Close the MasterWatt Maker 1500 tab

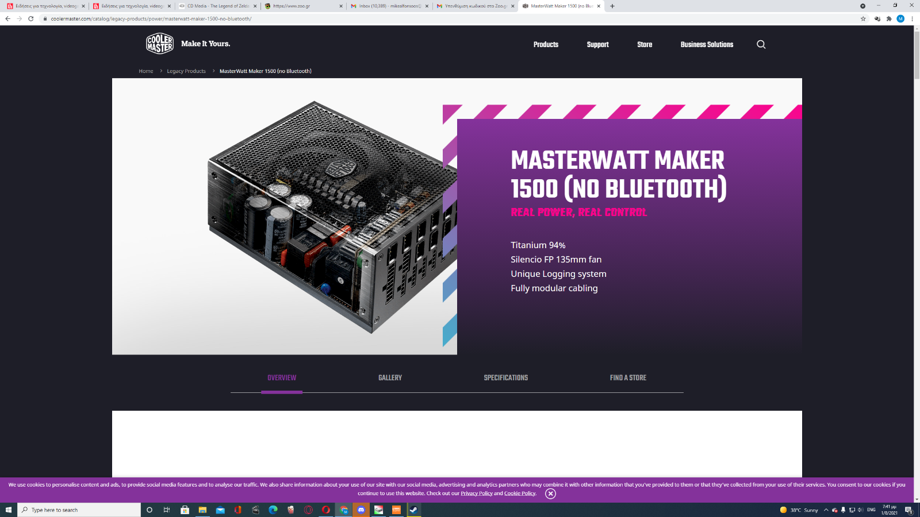coord(599,6)
